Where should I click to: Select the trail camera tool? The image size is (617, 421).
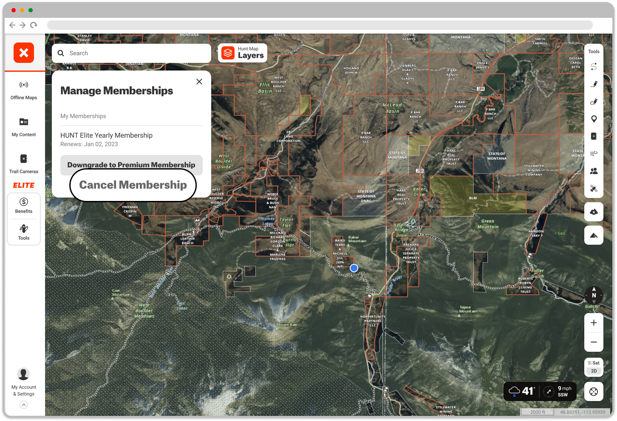pyautogui.click(x=594, y=136)
